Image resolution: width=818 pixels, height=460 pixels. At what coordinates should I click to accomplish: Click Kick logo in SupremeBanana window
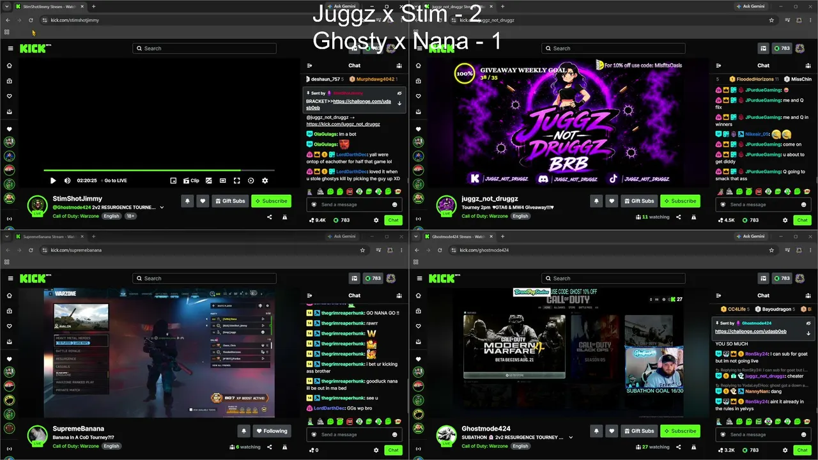35,279
